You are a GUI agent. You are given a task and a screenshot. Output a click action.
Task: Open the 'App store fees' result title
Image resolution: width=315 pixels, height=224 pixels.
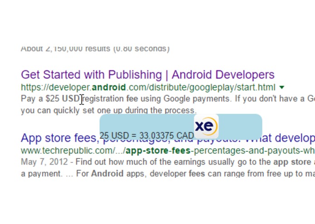point(168,138)
